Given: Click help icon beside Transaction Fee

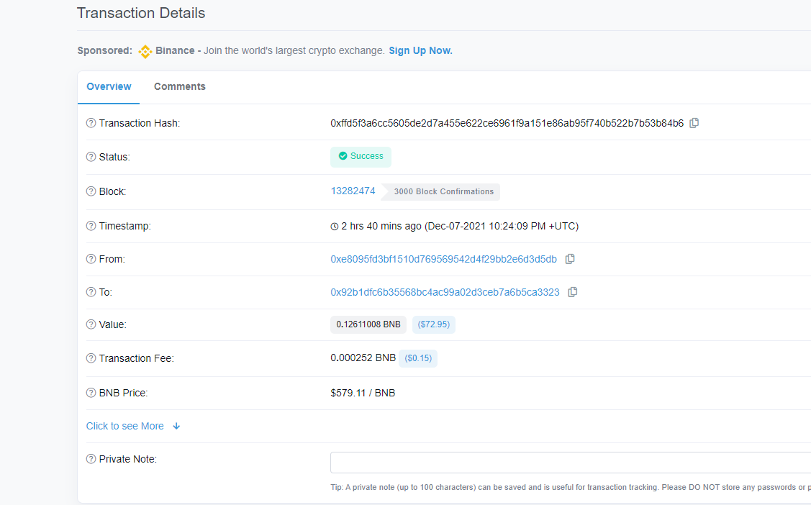Looking at the screenshot, I should 91,358.
